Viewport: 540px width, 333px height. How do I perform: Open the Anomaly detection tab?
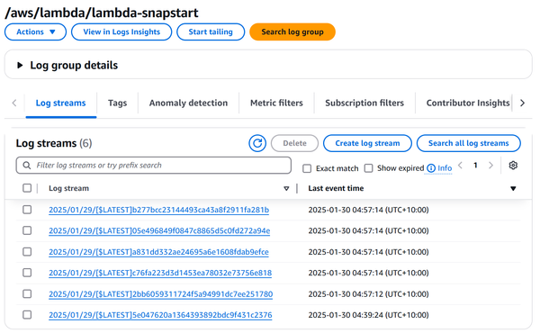point(188,103)
